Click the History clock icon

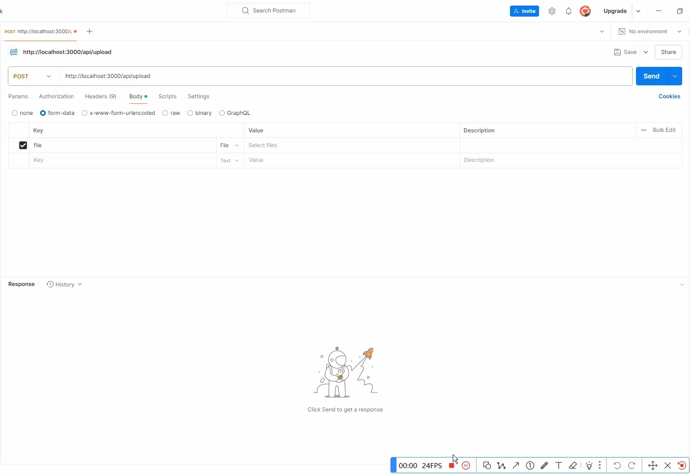(50, 284)
